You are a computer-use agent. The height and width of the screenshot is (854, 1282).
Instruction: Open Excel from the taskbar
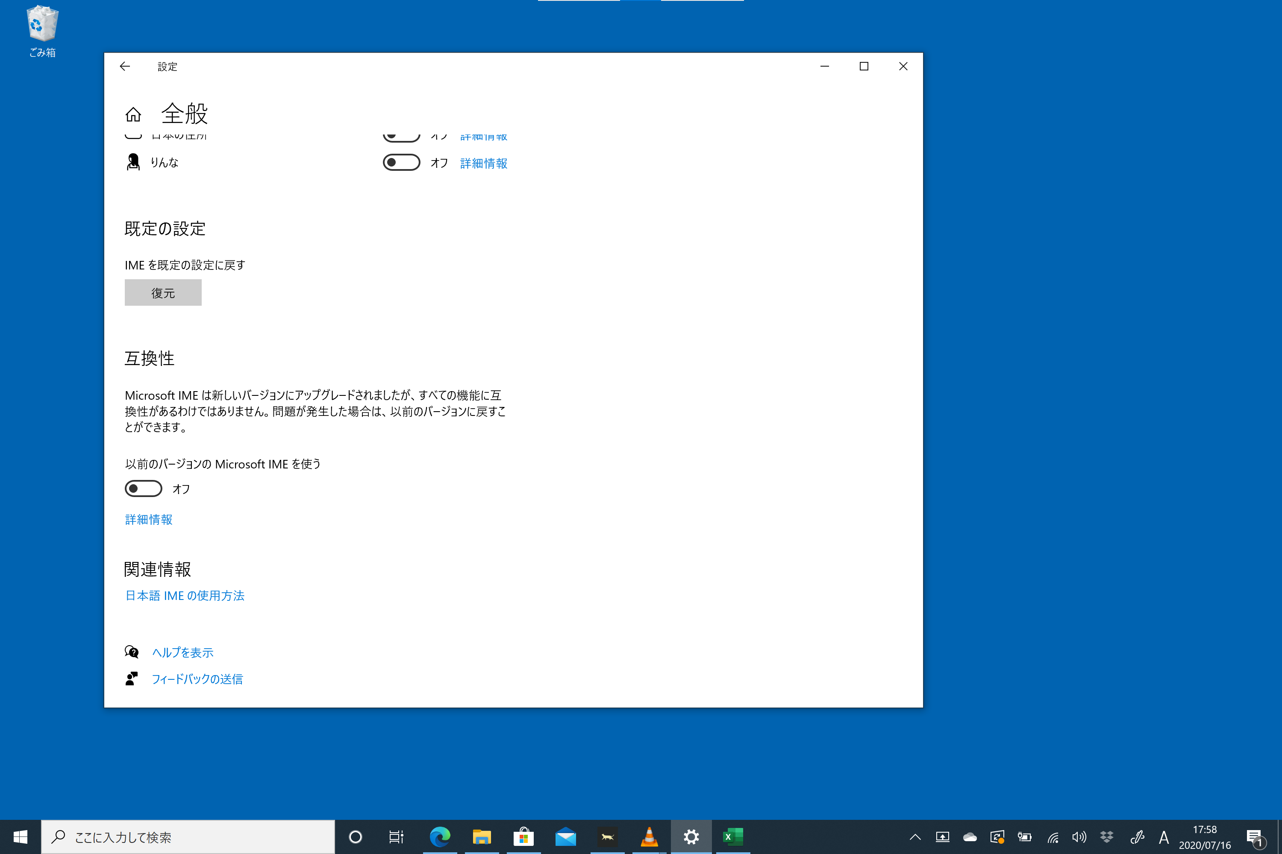click(x=732, y=837)
